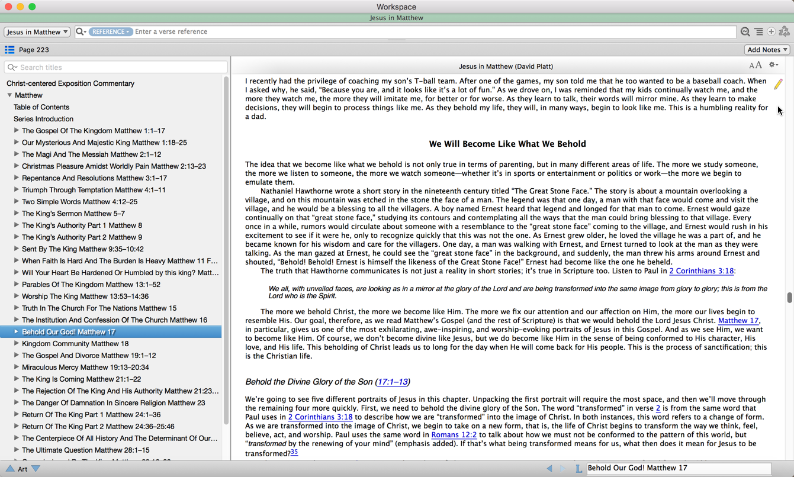Collapse the Matthew tree node

[9, 95]
